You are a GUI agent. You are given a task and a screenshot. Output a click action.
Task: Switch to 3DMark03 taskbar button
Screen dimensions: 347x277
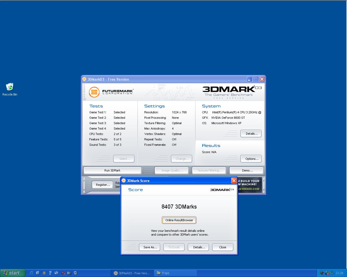click(x=132, y=273)
